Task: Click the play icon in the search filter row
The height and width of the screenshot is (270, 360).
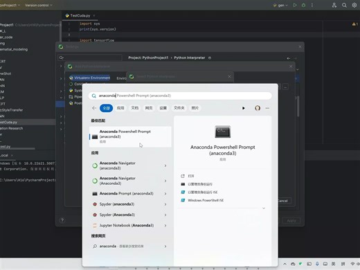Action: pos(243,108)
